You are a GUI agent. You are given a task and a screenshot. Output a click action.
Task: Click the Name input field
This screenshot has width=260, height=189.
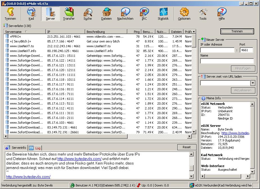[227, 61]
